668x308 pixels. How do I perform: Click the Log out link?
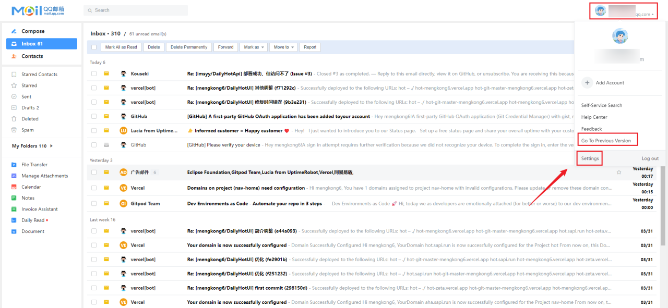click(650, 158)
